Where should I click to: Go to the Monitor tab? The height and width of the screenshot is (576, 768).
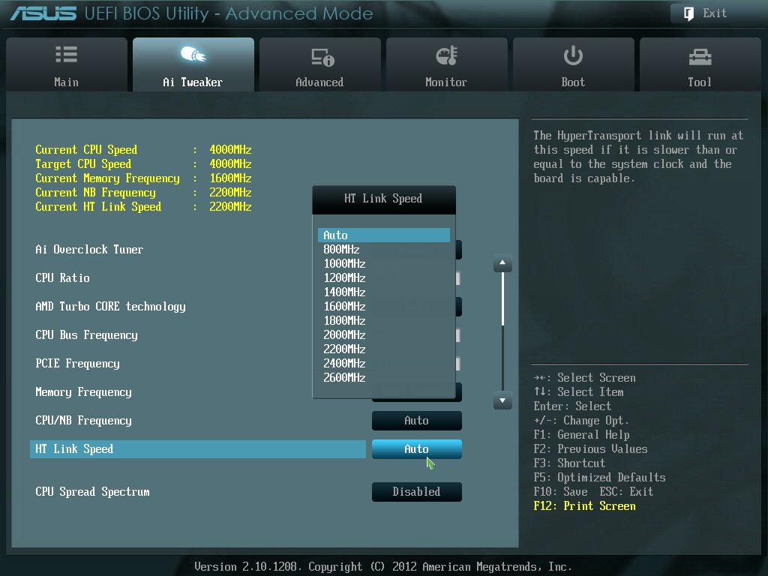446,64
